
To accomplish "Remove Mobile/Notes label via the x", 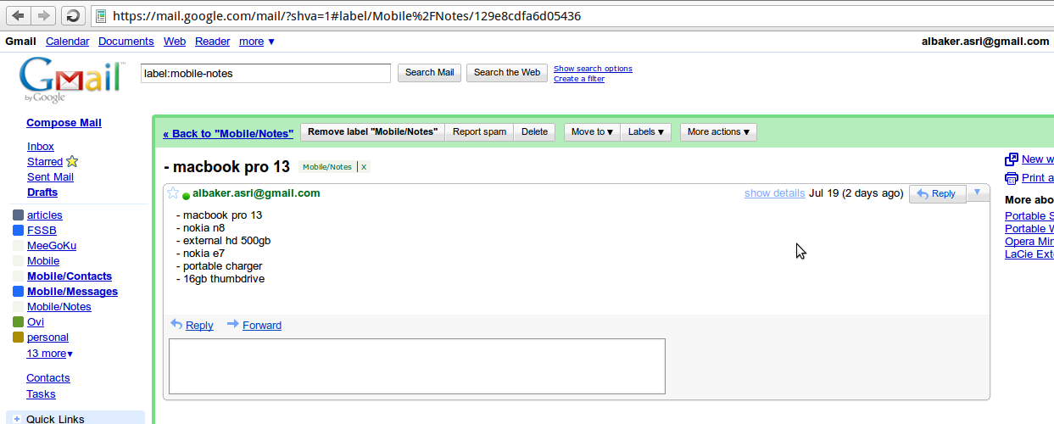I will click(x=364, y=167).
